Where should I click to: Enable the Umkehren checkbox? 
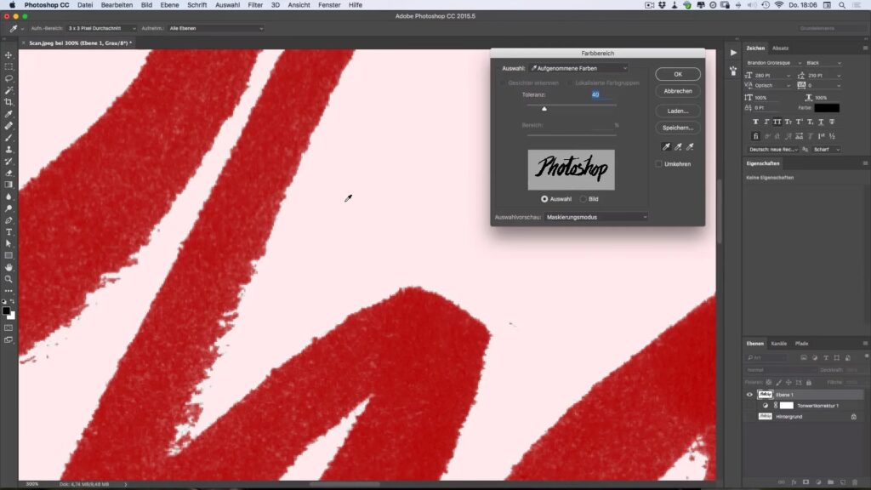pos(658,163)
